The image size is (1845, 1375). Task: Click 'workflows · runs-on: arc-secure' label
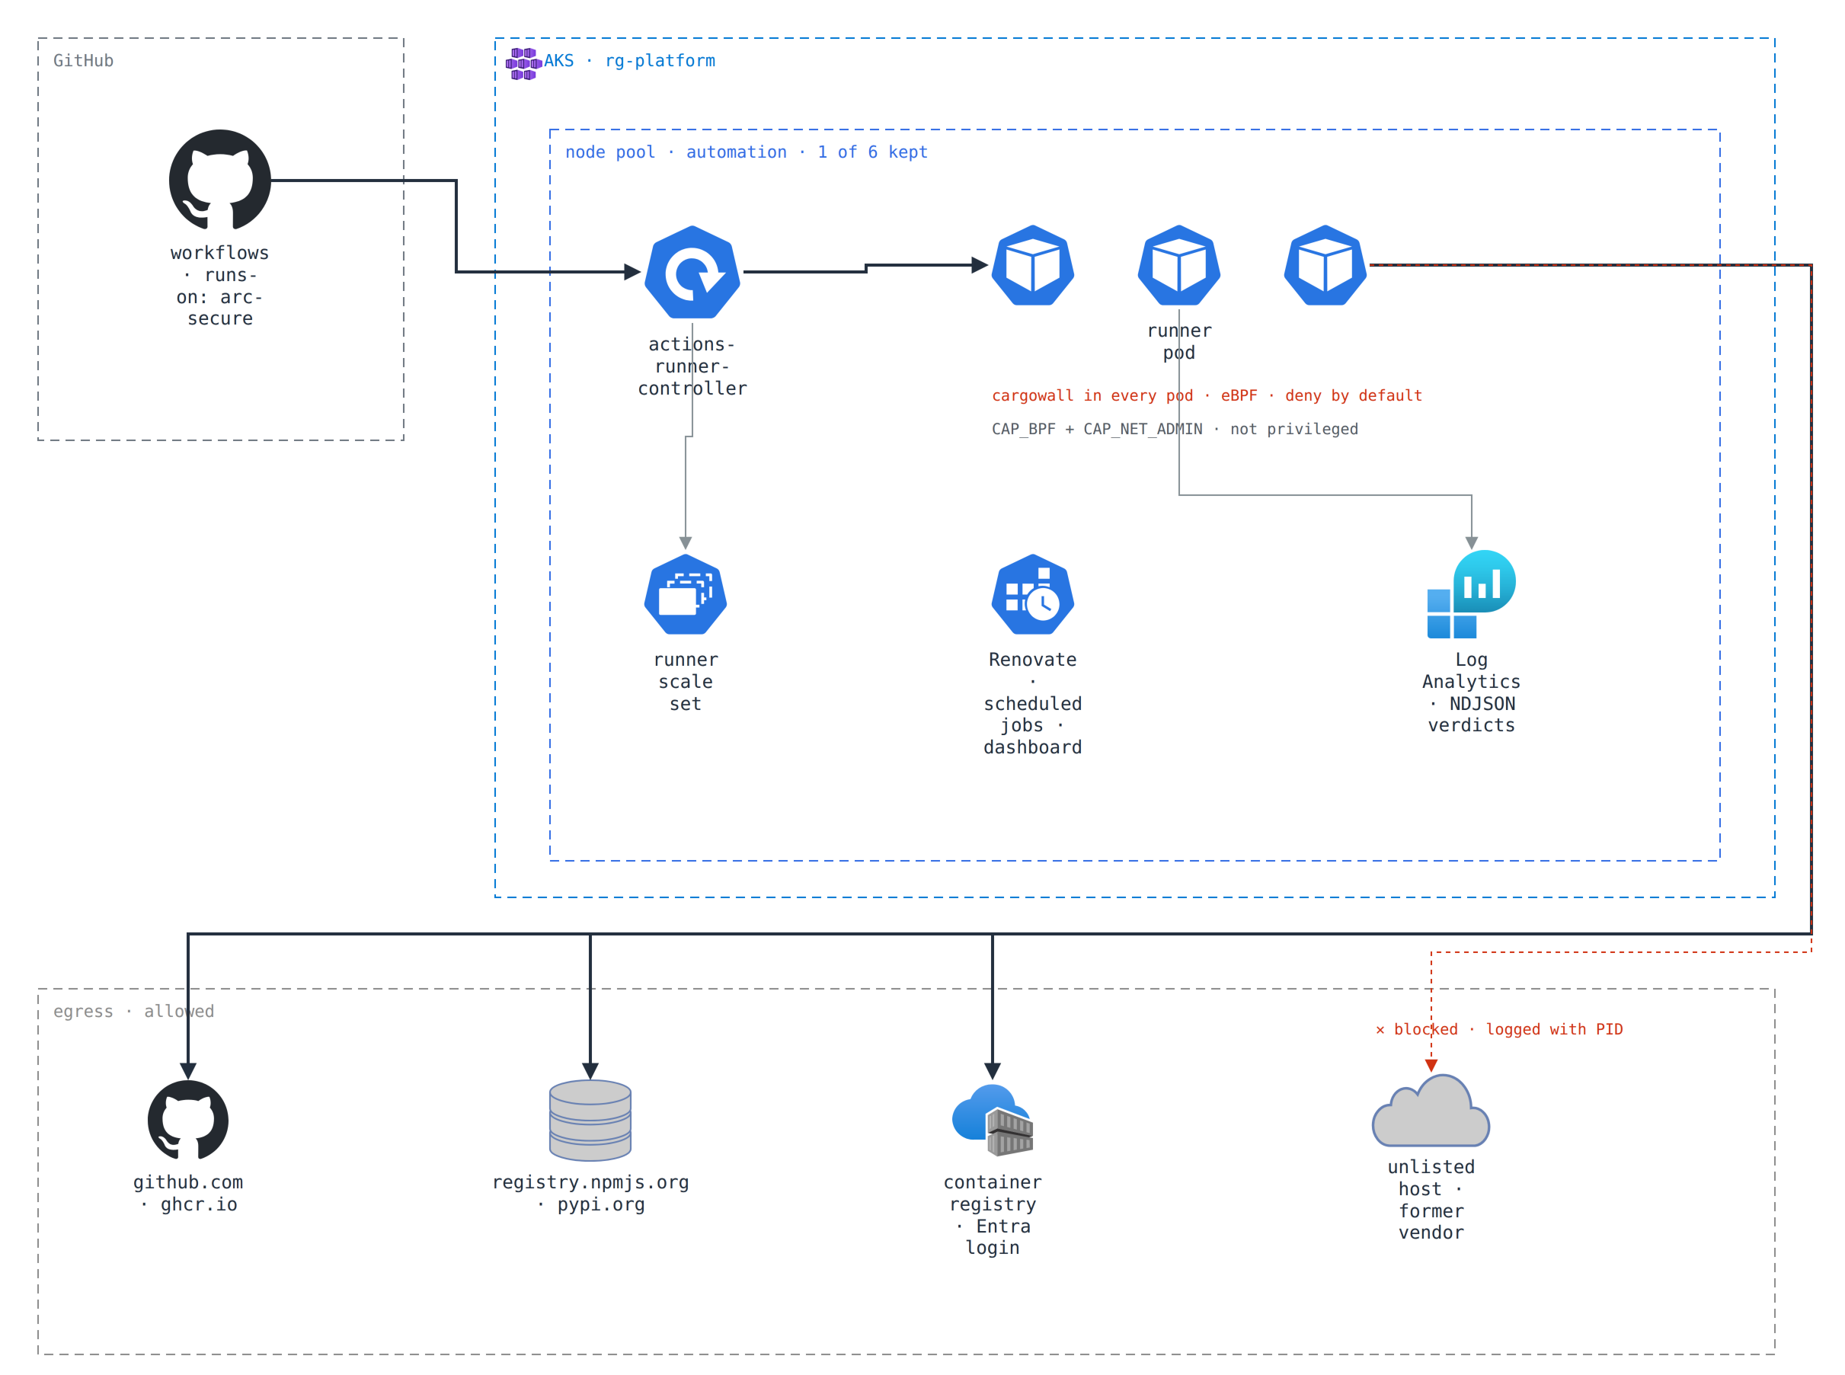tap(219, 286)
